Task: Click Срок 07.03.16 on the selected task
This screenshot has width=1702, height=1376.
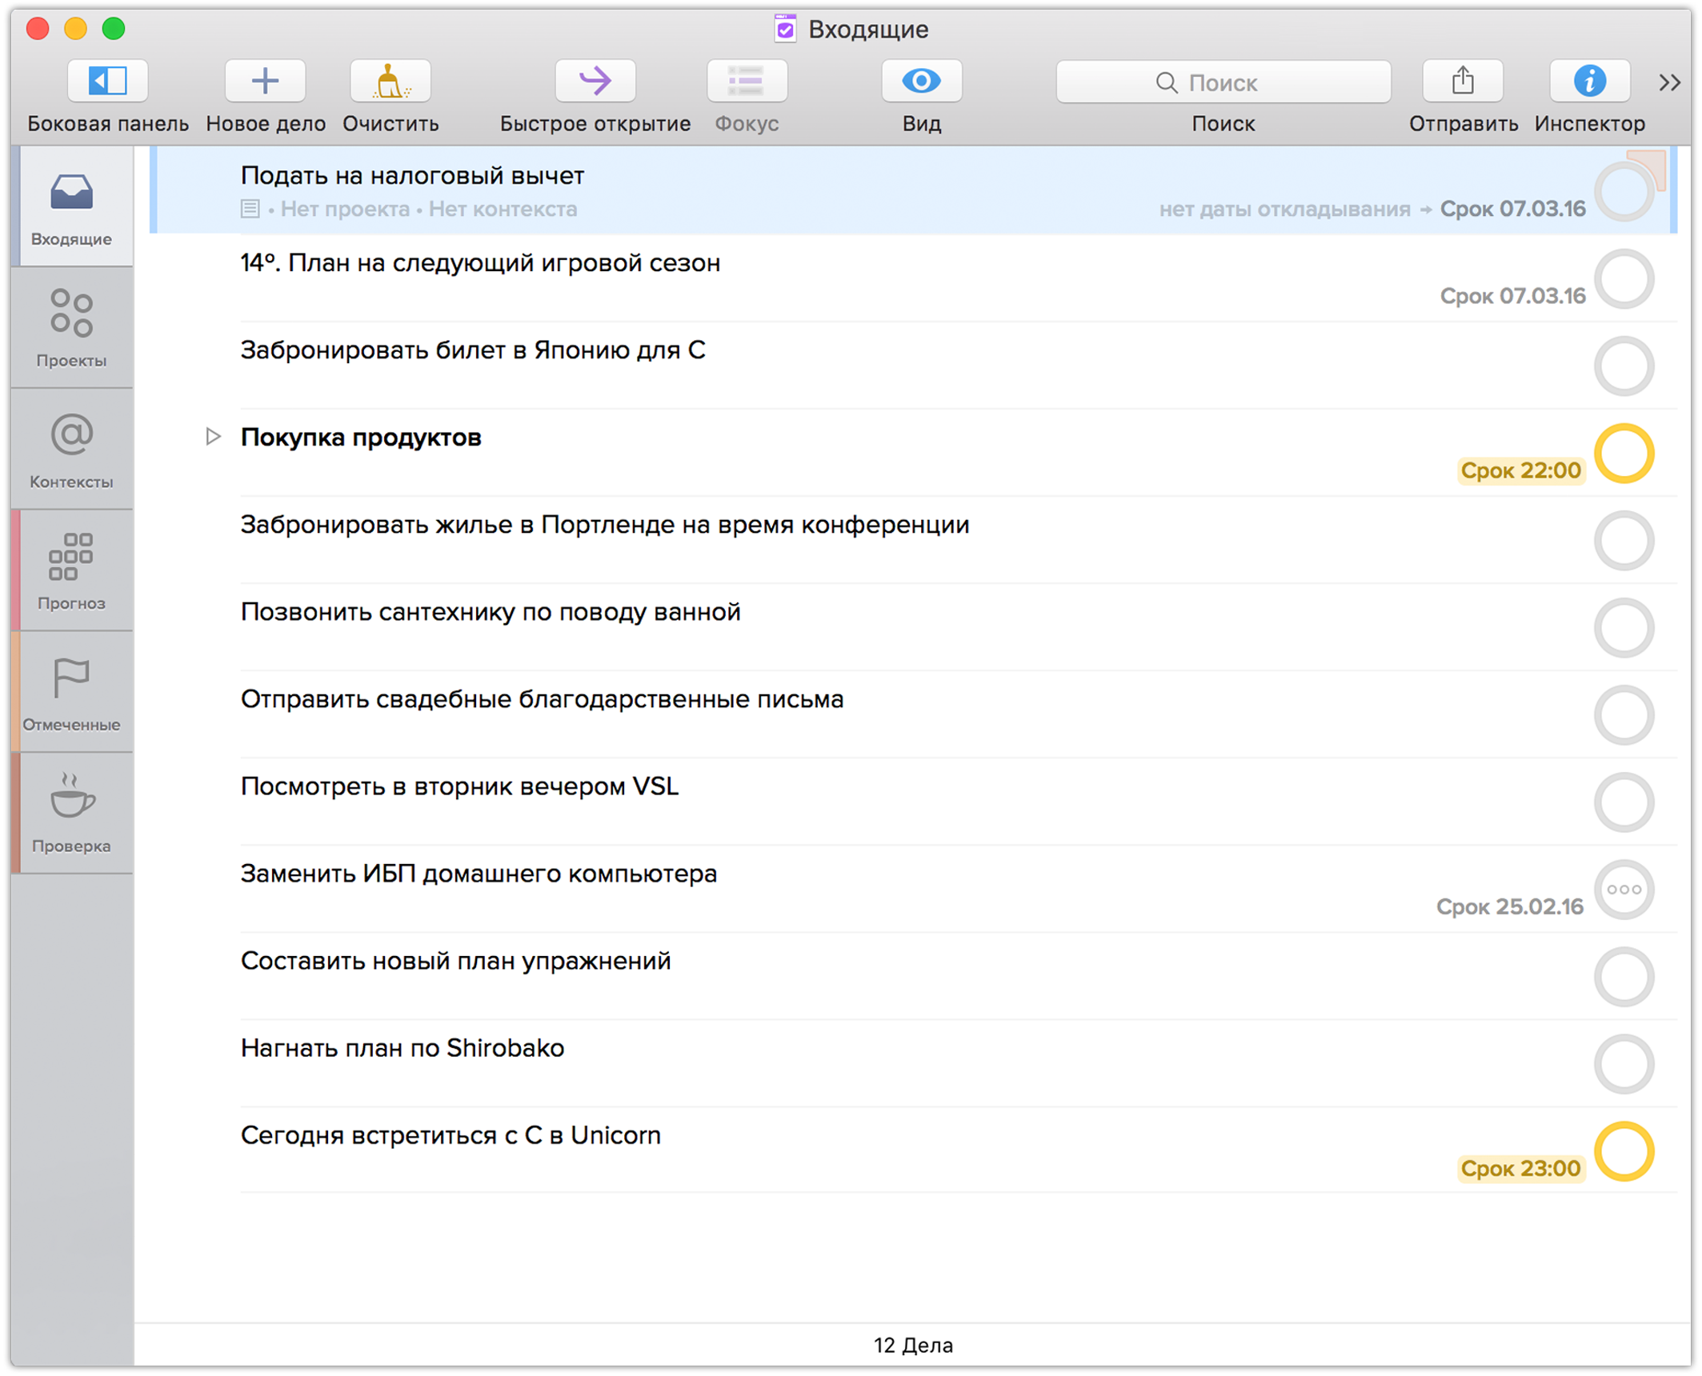Action: (x=1512, y=209)
